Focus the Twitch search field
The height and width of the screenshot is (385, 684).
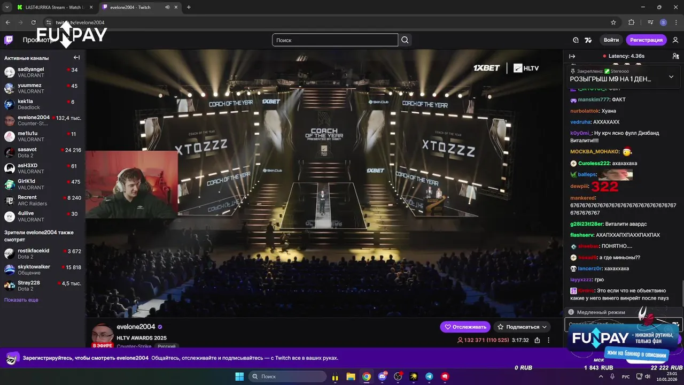coord(335,40)
